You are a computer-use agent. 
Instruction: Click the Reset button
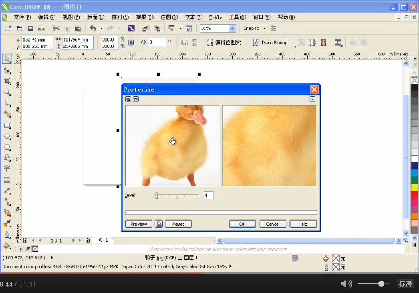click(178, 224)
